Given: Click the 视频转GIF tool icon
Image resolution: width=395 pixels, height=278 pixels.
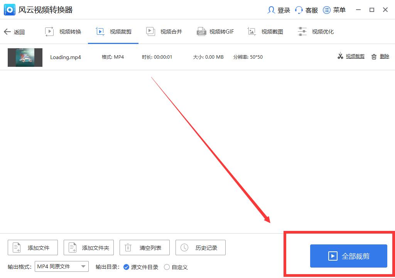Looking at the screenshot, I should tap(201, 31).
